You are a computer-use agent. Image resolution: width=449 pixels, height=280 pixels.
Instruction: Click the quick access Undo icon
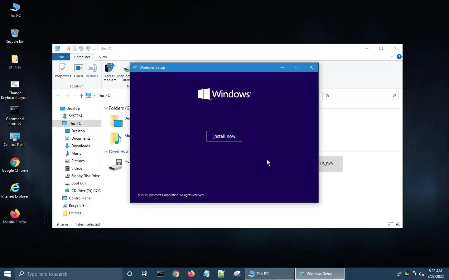(x=81, y=49)
